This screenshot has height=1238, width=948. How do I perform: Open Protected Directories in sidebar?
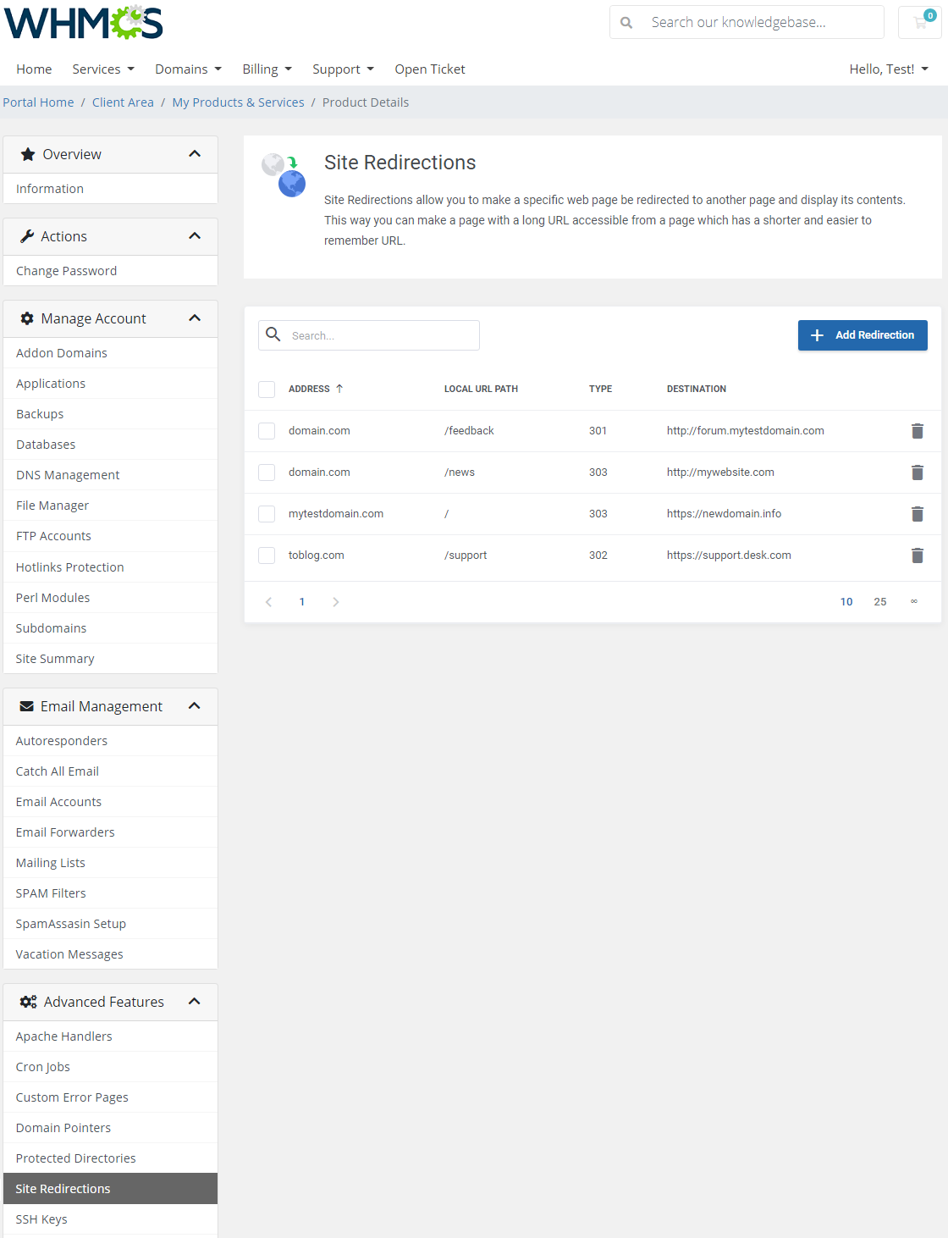[x=110, y=1158]
